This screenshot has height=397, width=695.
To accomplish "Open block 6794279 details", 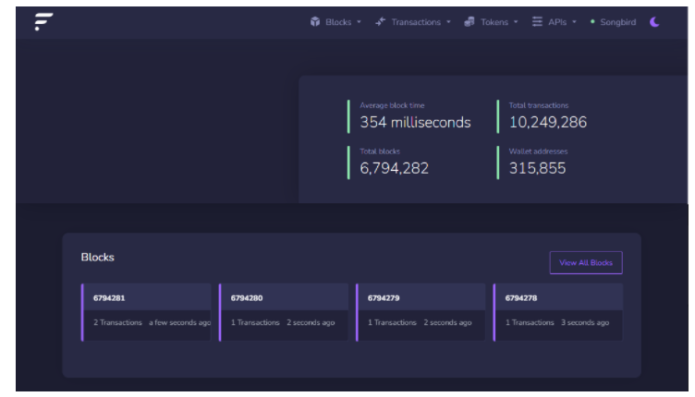I will [x=383, y=298].
